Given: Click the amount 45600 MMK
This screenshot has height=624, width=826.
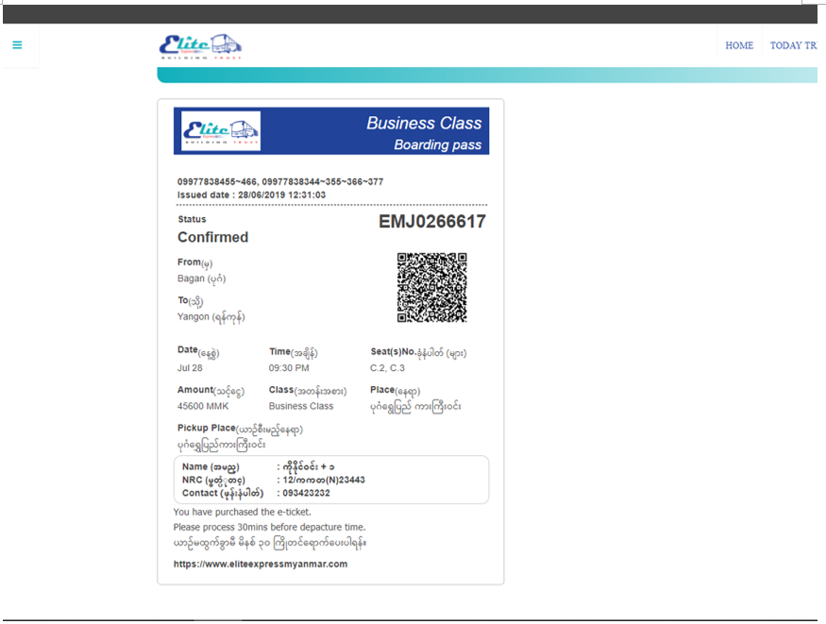Looking at the screenshot, I should pyautogui.click(x=203, y=406).
